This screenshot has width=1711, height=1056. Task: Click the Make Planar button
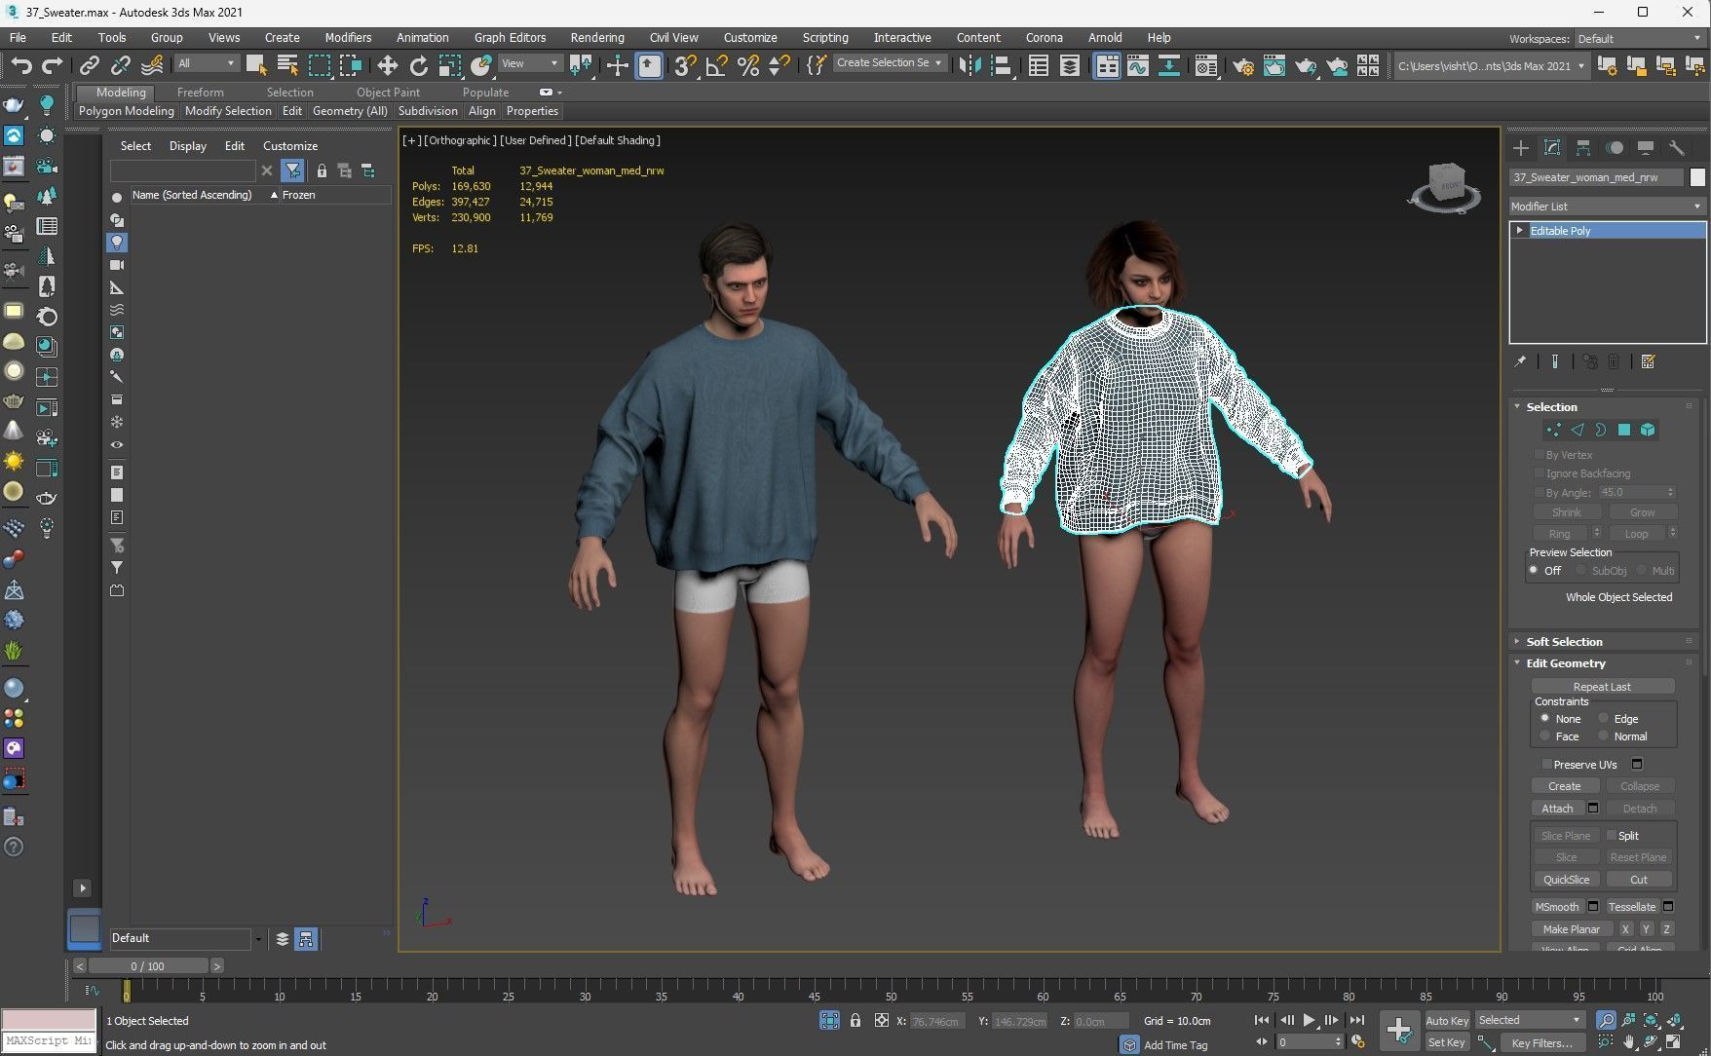pos(1571,929)
